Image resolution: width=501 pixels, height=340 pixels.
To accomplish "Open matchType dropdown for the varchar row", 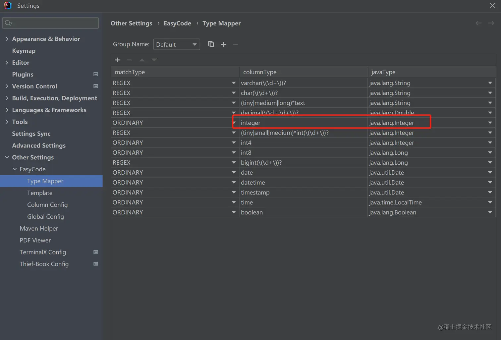I will click(x=234, y=83).
